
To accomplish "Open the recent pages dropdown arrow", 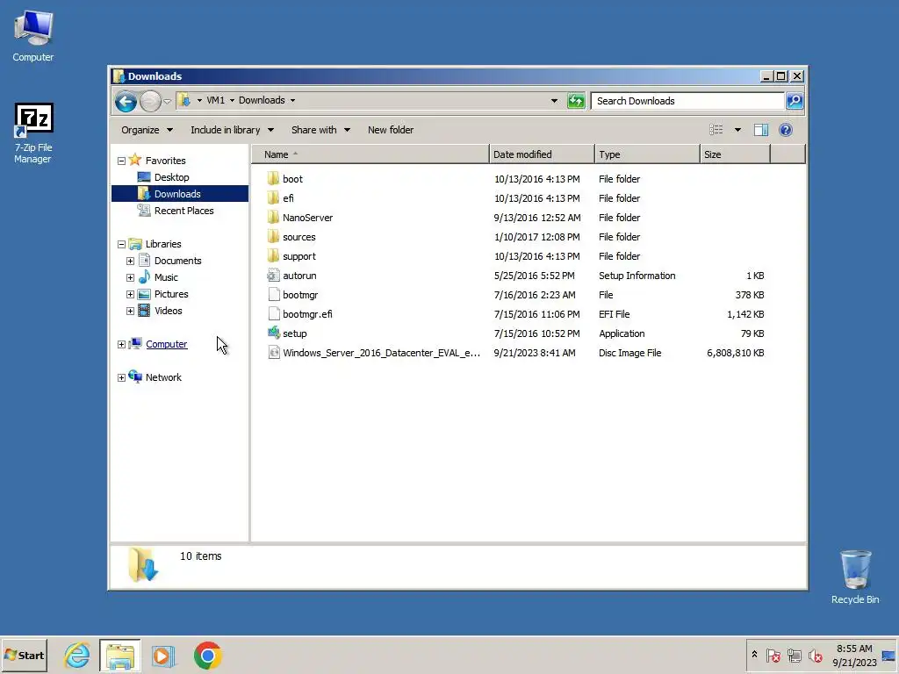I will (167, 102).
